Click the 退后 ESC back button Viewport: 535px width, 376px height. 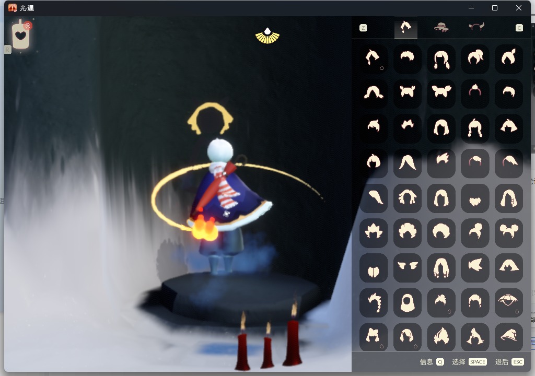[x=509, y=362]
